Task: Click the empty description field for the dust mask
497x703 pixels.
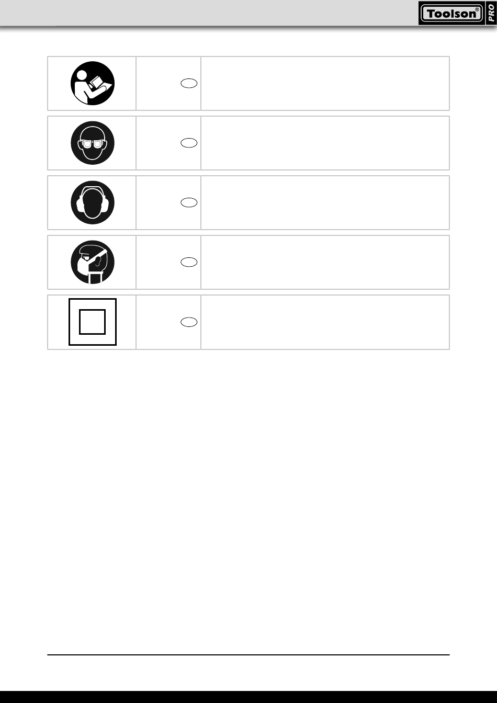Action: click(x=325, y=263)
